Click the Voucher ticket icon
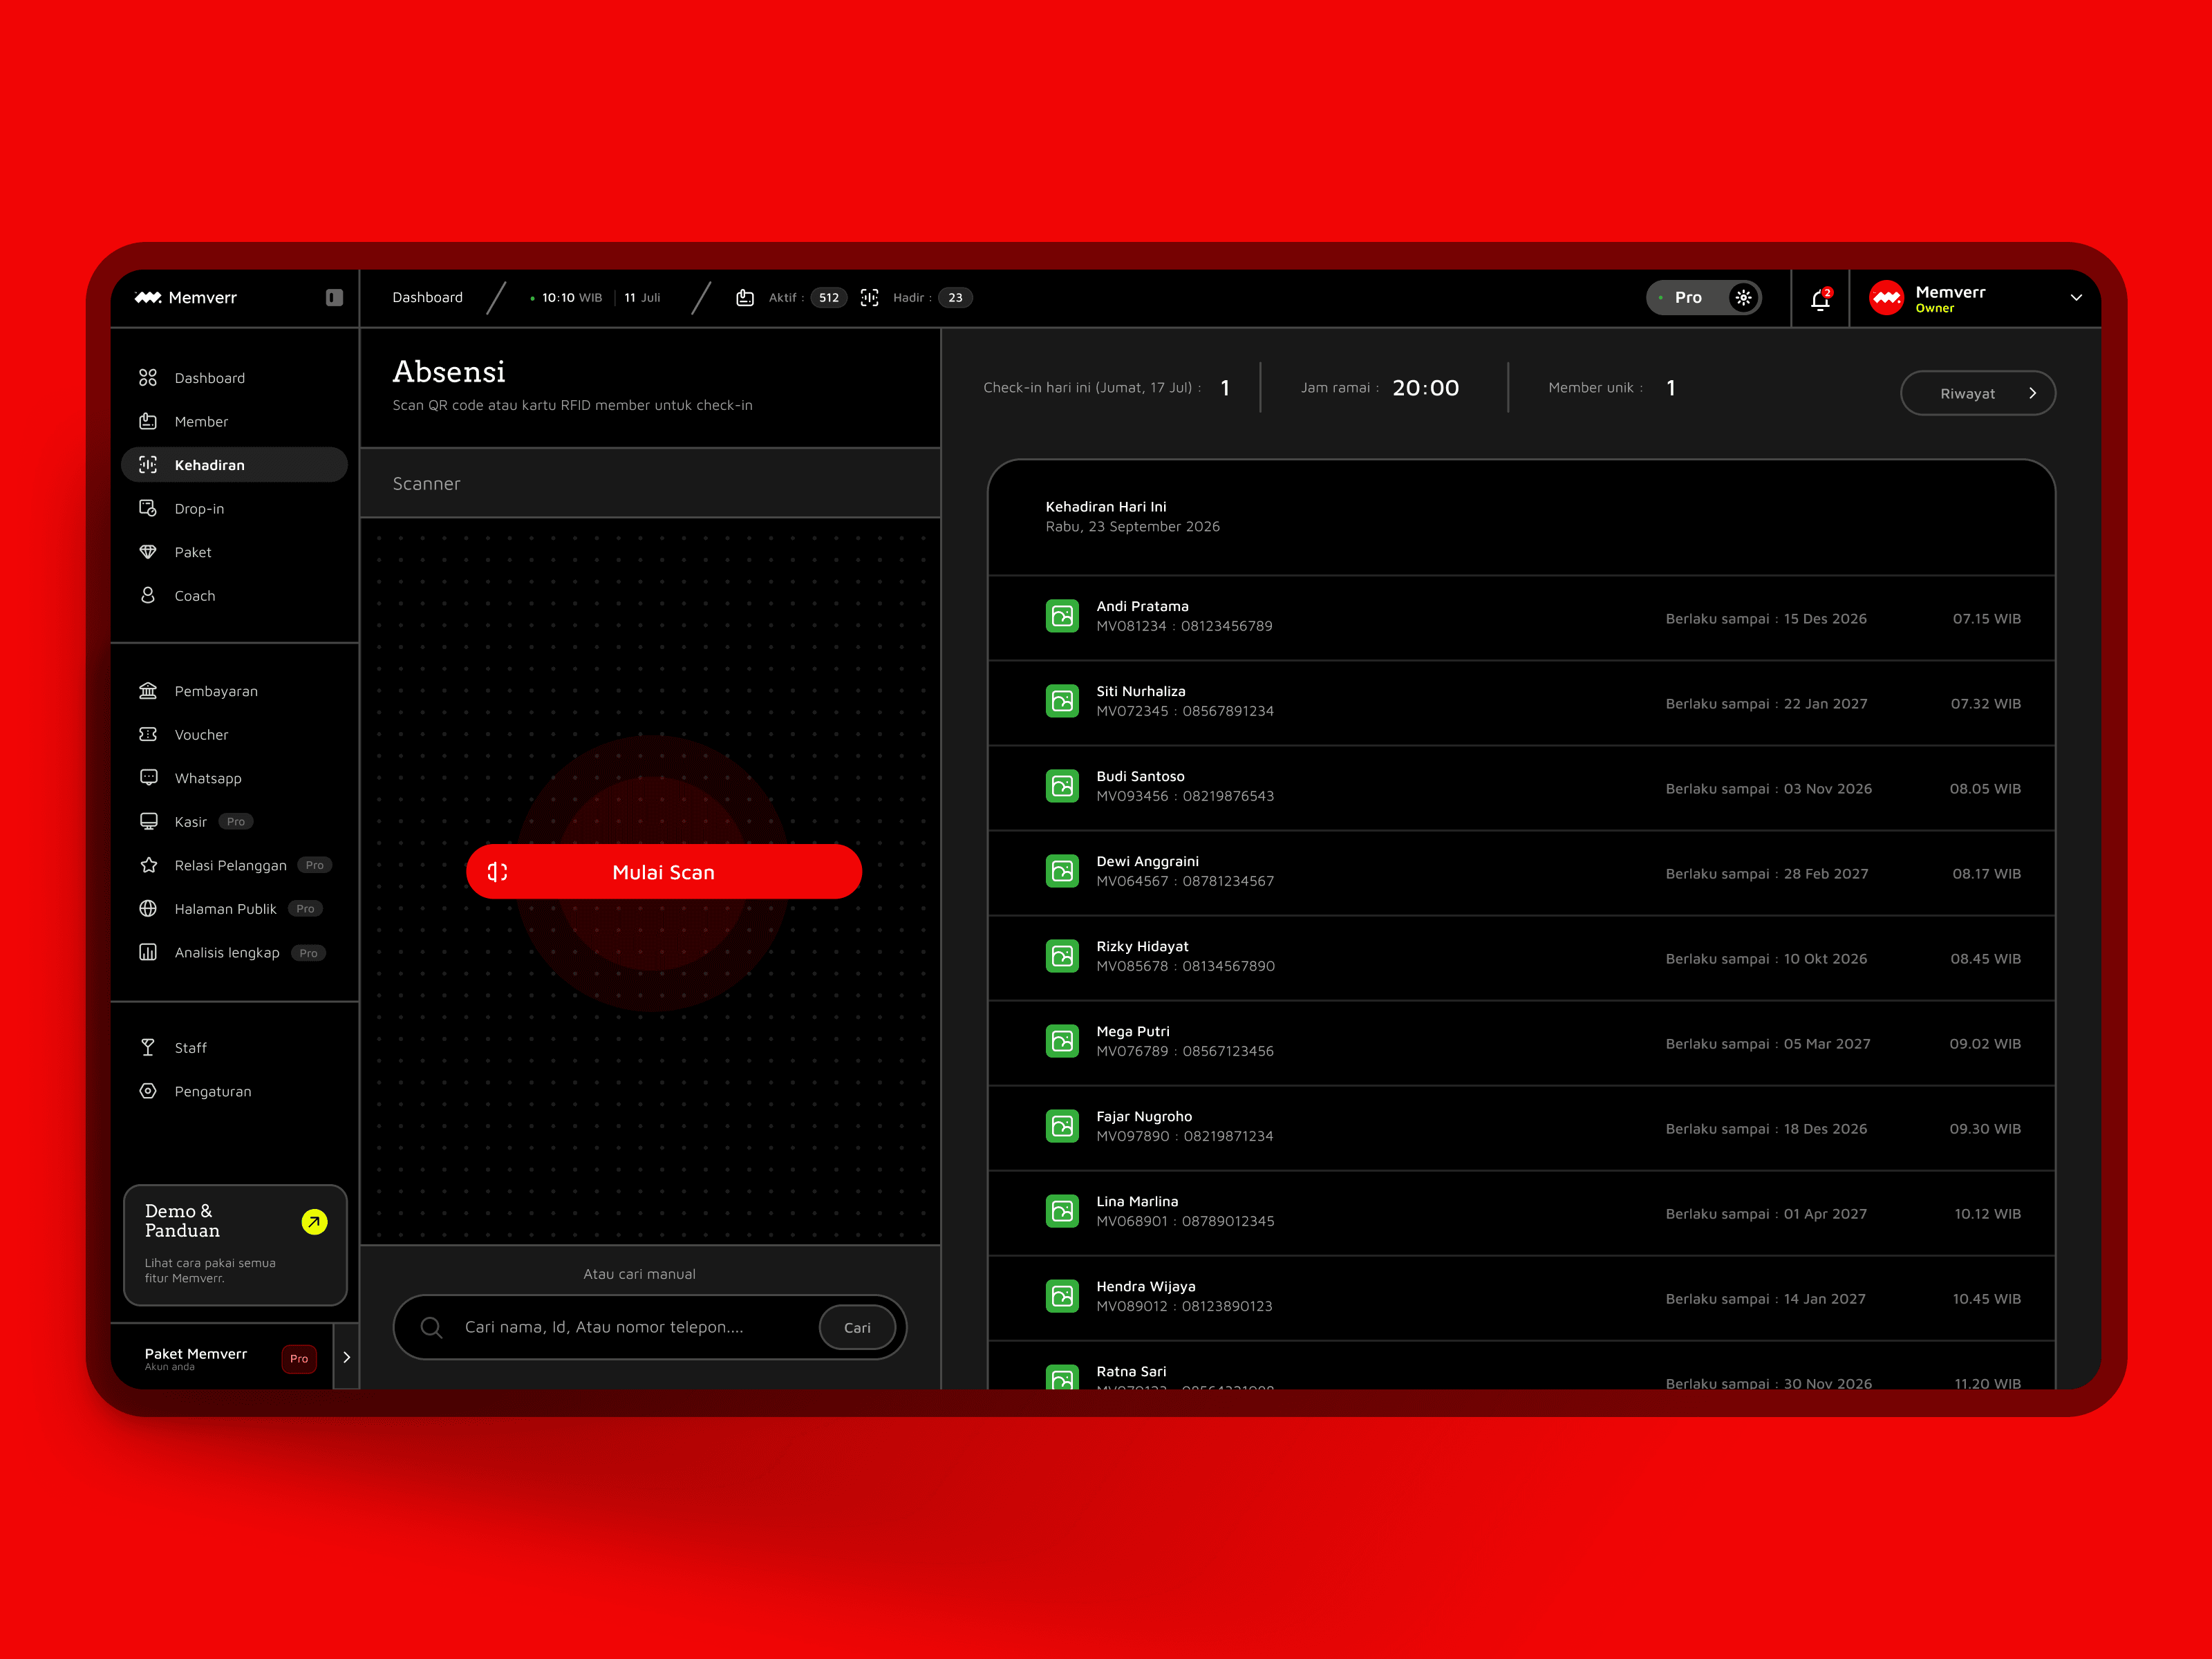This screenshot has height=1659, width=2212. click(x=148, y=734)
